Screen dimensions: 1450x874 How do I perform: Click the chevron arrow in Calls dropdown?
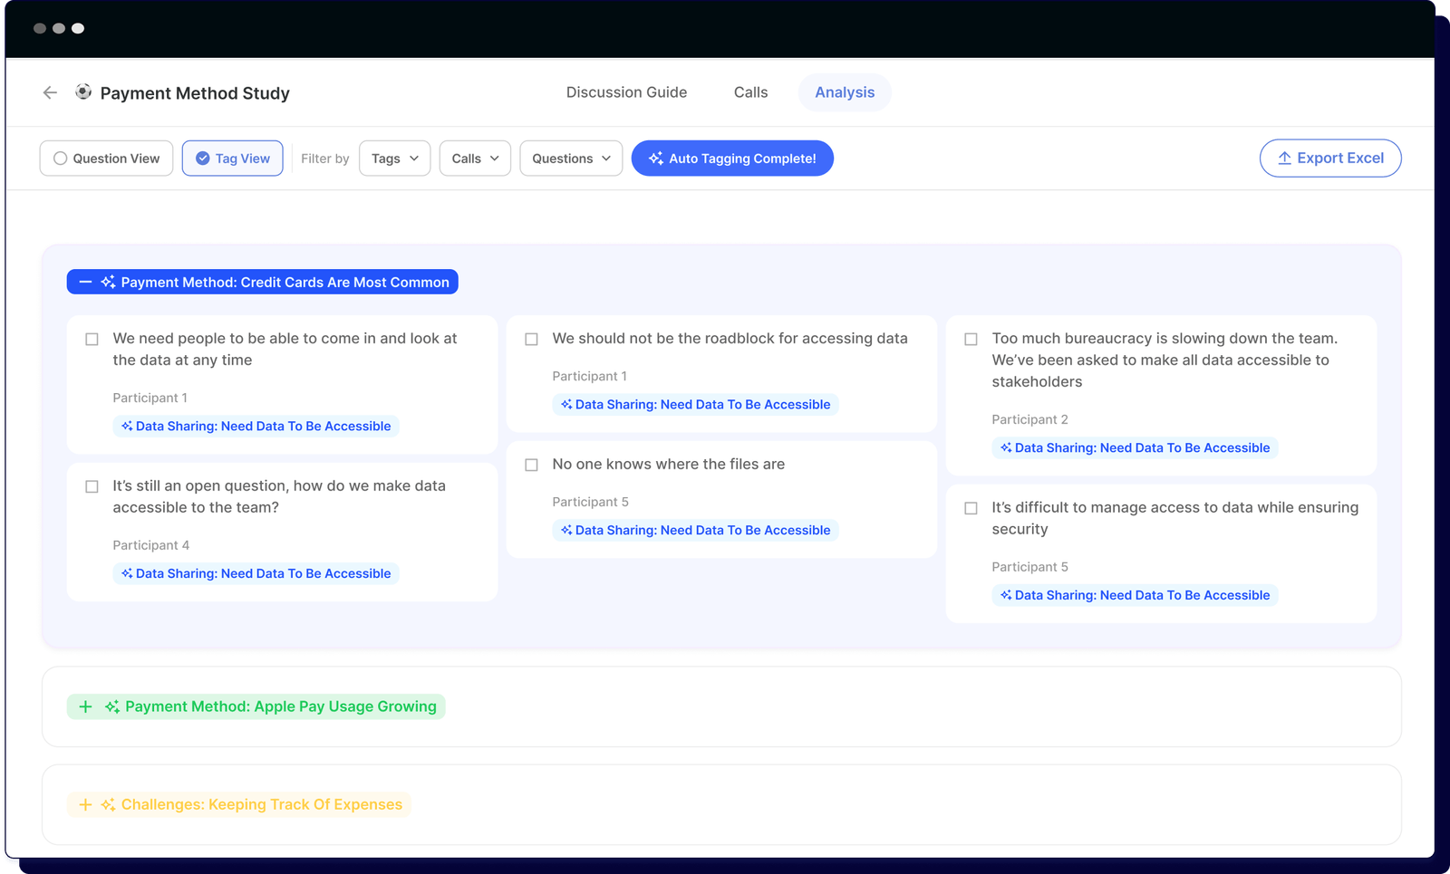(x=495, y=158)
